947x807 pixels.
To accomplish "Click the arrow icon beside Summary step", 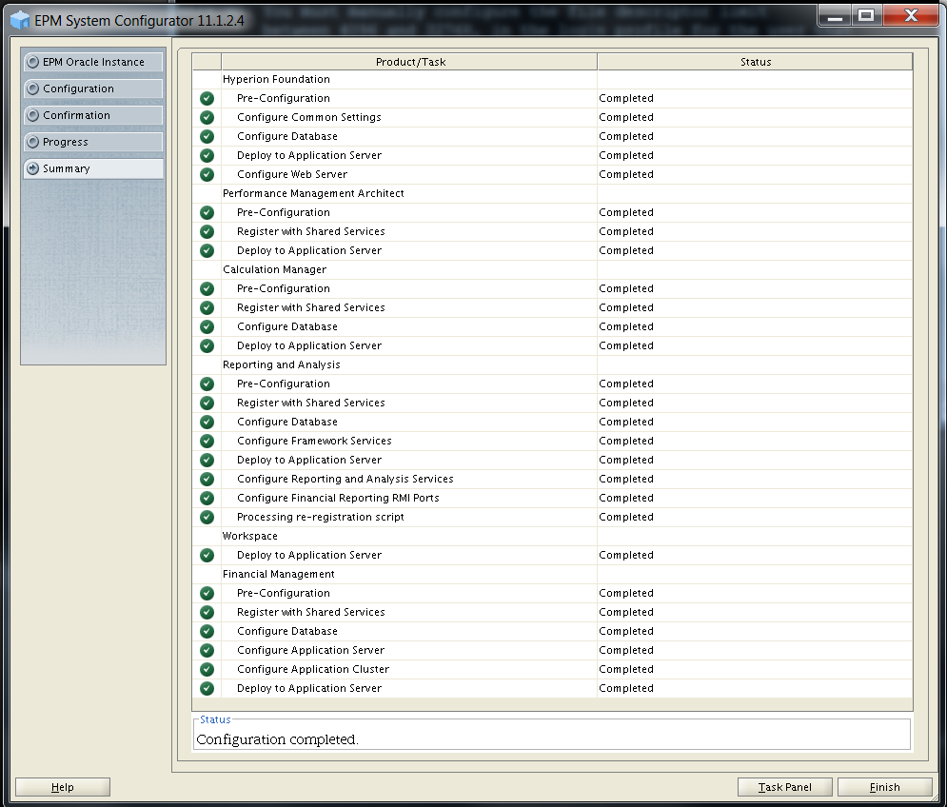I will (x=33, y=168).
